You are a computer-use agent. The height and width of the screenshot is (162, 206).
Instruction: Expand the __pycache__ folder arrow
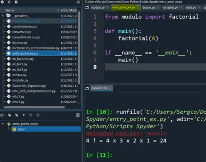pyautogui.click(x=3, y=16)
